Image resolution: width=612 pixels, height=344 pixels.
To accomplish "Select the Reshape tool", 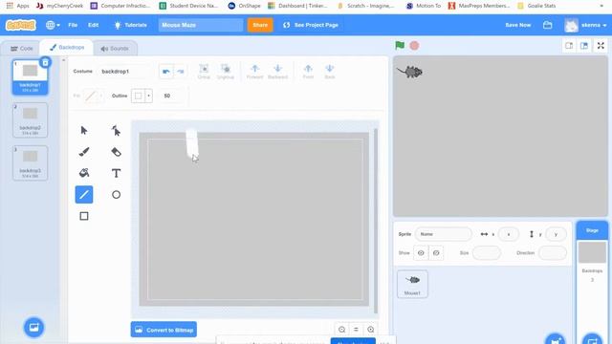I will tap(116, 130).
